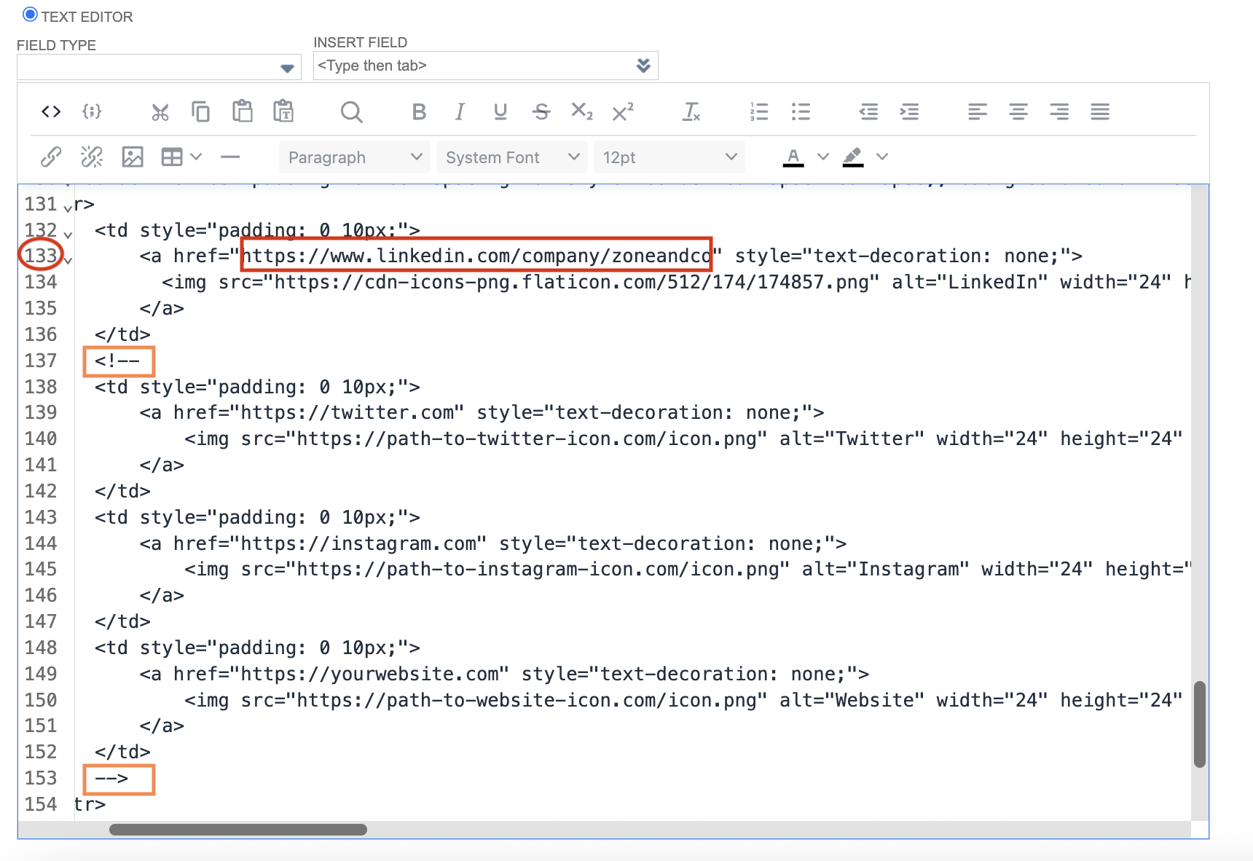
Task: Click the Decrease indent icon
Action: 868,111
